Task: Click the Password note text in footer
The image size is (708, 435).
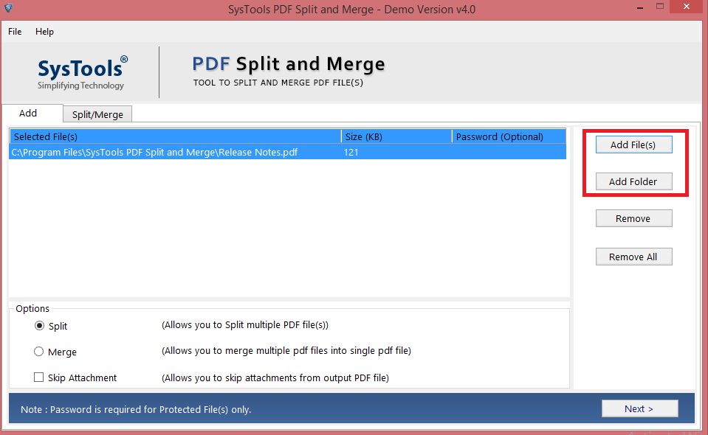Action: coord(136,409)
